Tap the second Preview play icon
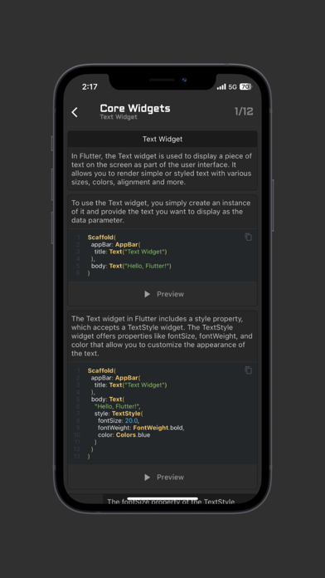 pos(148,477)
